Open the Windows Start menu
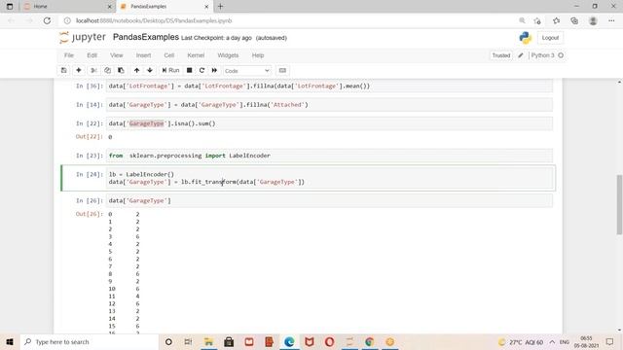623x350 pixels. pos(10,341)
